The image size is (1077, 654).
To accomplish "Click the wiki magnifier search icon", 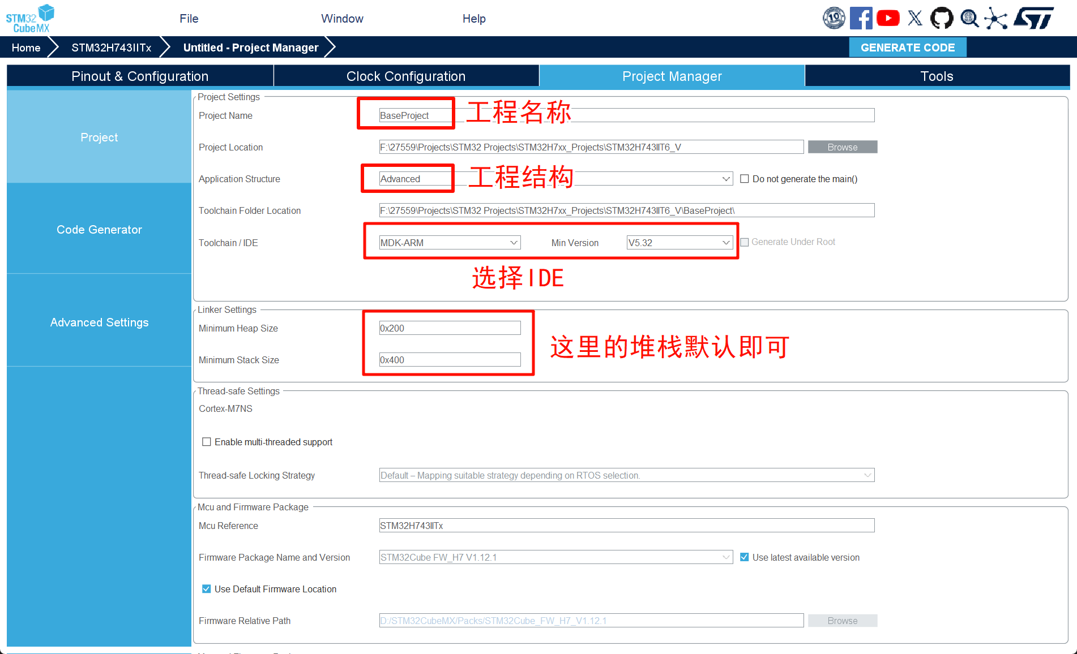I will click(969, 19).
